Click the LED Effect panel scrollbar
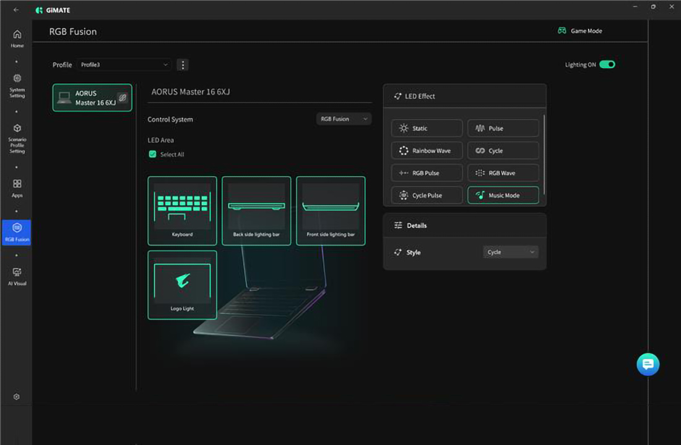The width and height of the screenshot is (681, 445). 544,155
